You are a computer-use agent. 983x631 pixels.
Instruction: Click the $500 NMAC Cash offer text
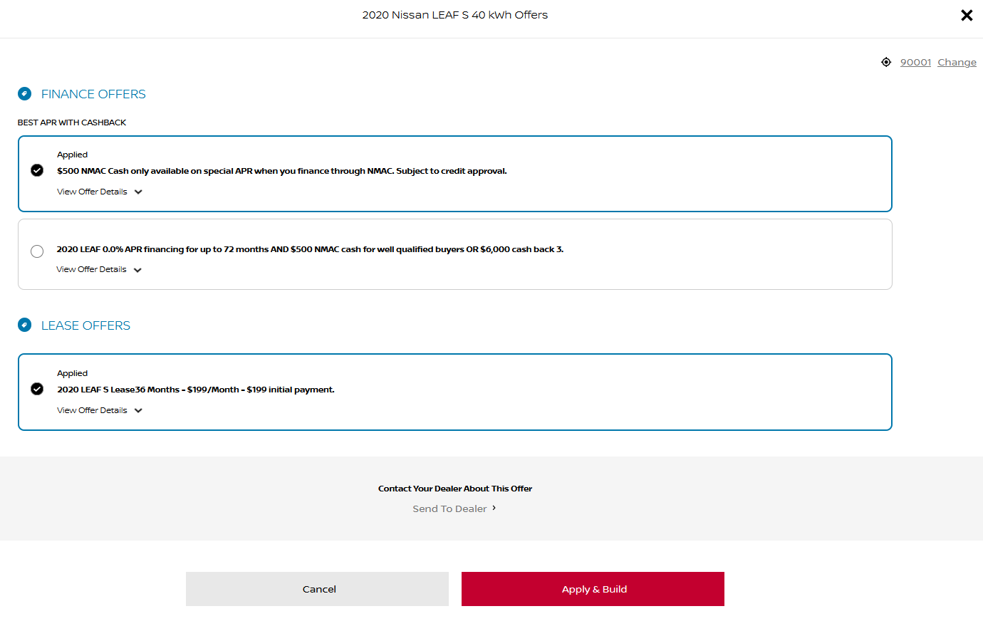[282, 171]
